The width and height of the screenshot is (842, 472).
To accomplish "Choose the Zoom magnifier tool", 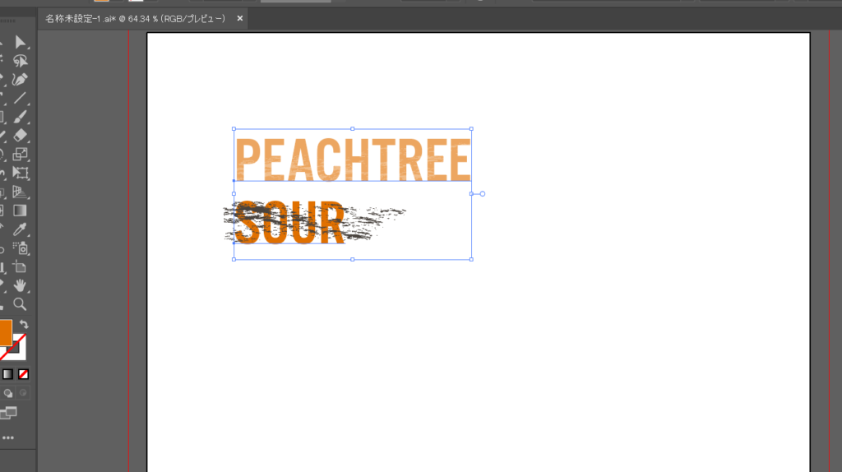I will 20,304.
